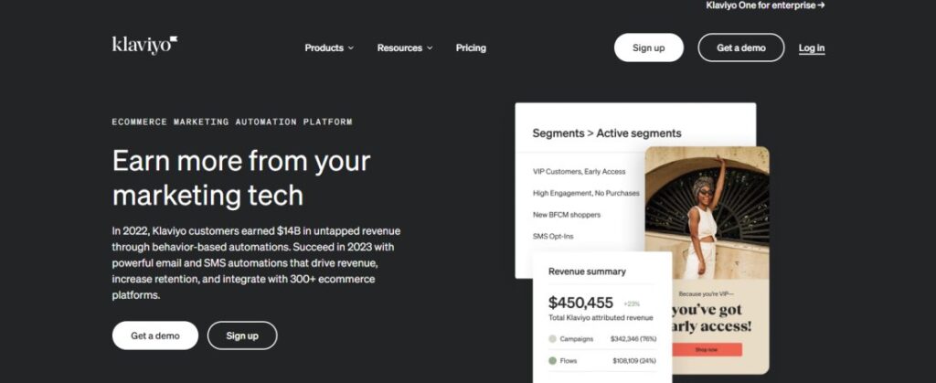Click Get a demo in the header
Screen dimensions: 936x383
pos(740,48)
